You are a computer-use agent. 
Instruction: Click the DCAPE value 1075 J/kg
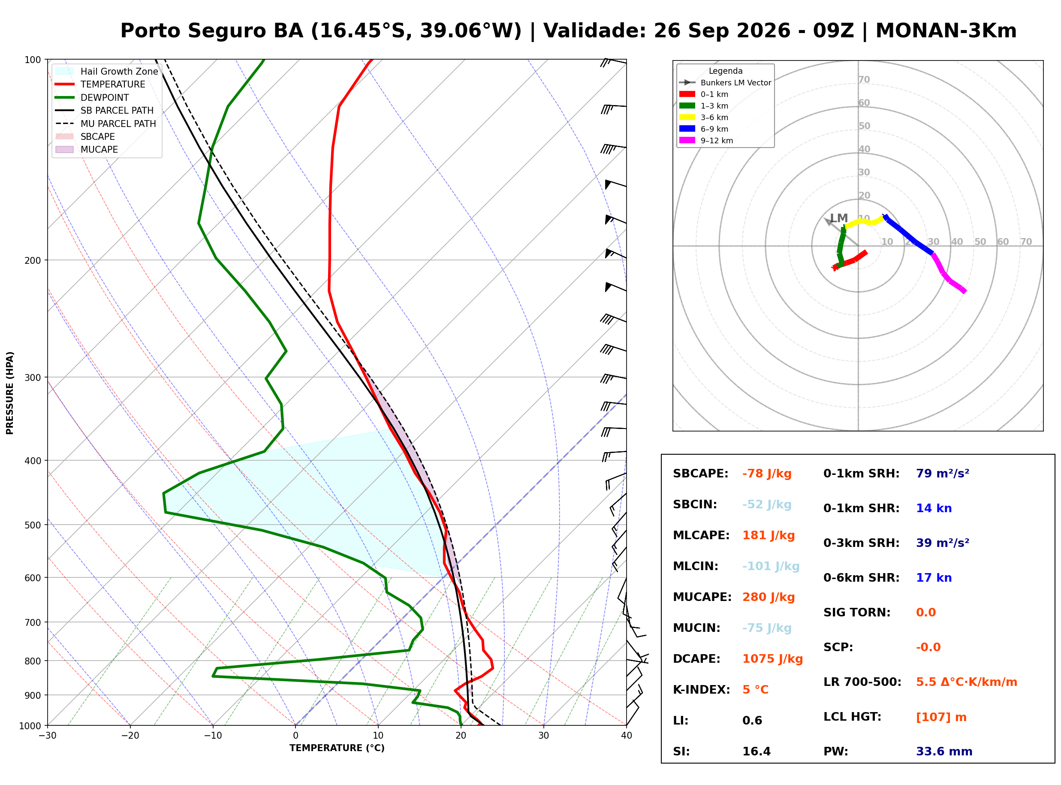[773, 659]
